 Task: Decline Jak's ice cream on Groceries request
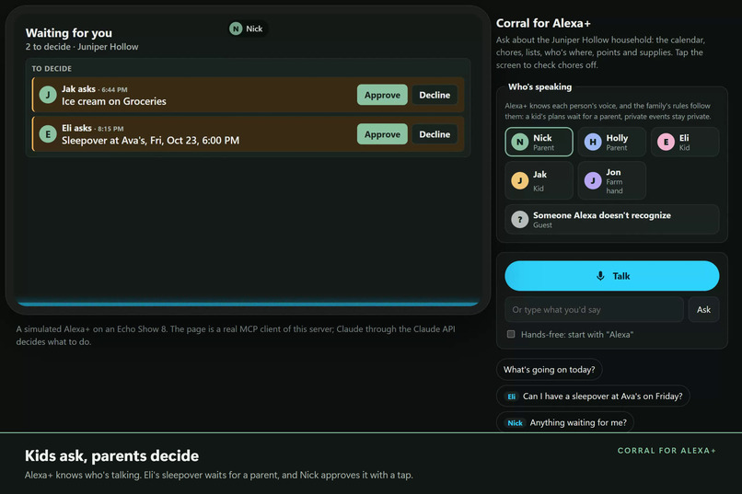(x=435, y=95)
